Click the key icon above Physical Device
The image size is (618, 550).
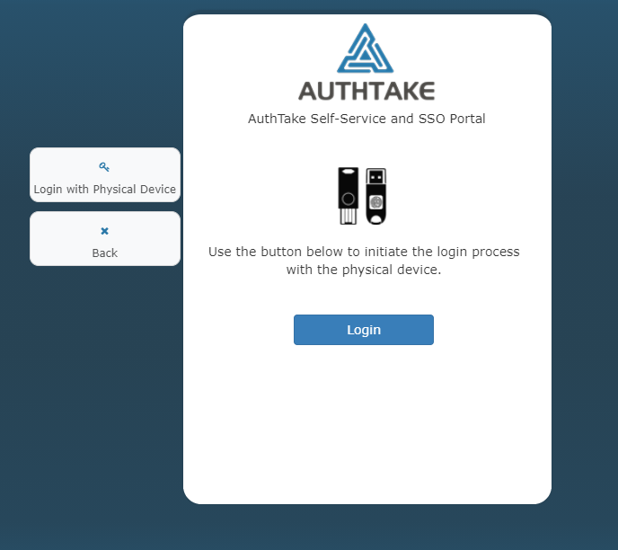(104, 167)
